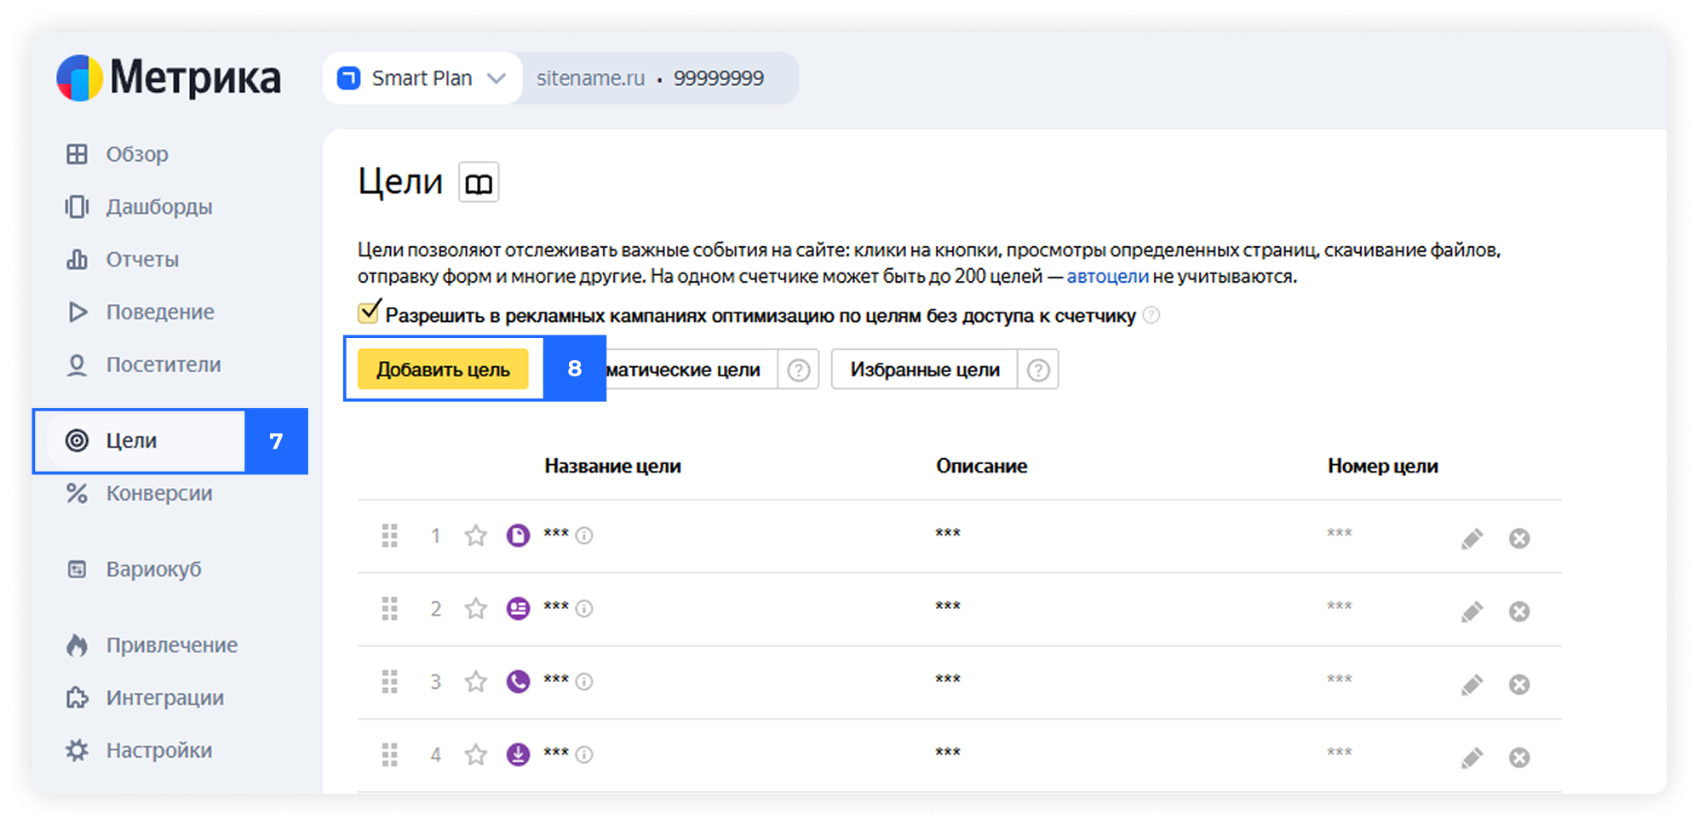Image resolution: width=1699 pixels, height=826 pixels.
Task: Edit goal 3 with pencil icon
Action: click(x=1472, y=685)
